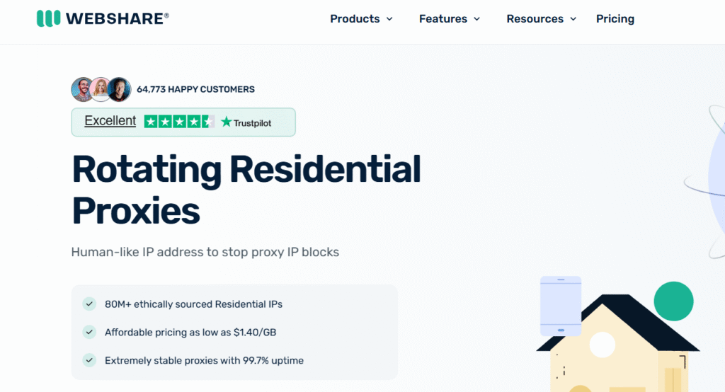Image resolution: width=725 pixels, height=392 pixels.
Task: Click the green Trustpilot star rating
Action: click(179, 122)
